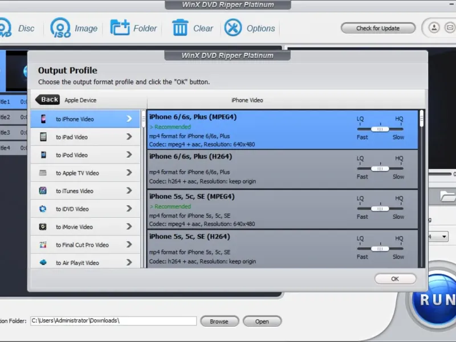Select the to iDVD Video category
Screen dimensions: 456x342
[85, 209]
